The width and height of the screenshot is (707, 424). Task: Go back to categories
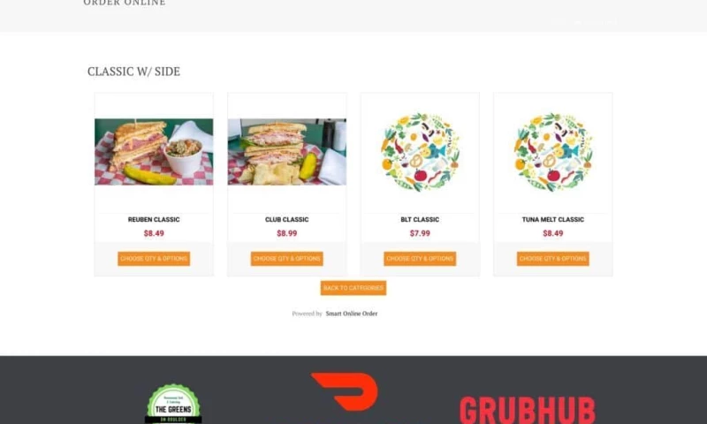click(x=353, y=288)
